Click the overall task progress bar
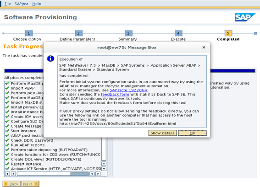 pyautogui.click(x=130, y=71)
